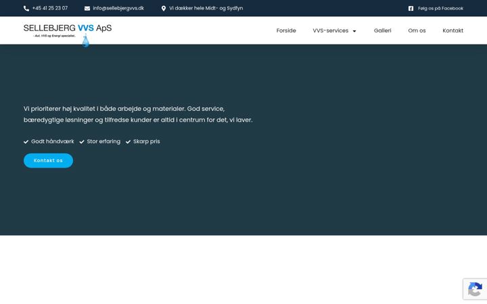Open the Forside menu item

click(286, 30)
